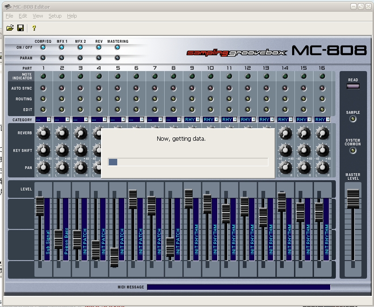This screenshot has width=374, height=307.
Task: Click part 1 reverb knob
Action: point(43,133)
